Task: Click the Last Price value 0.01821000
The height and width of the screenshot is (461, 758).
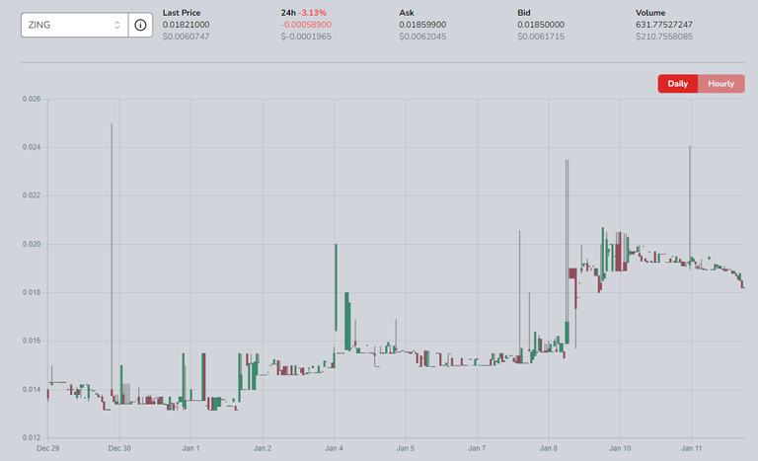Action: [x=186, y=25]
